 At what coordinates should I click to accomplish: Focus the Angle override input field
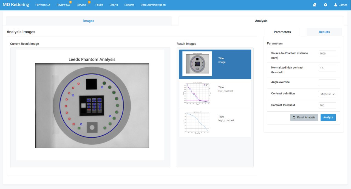327,83
